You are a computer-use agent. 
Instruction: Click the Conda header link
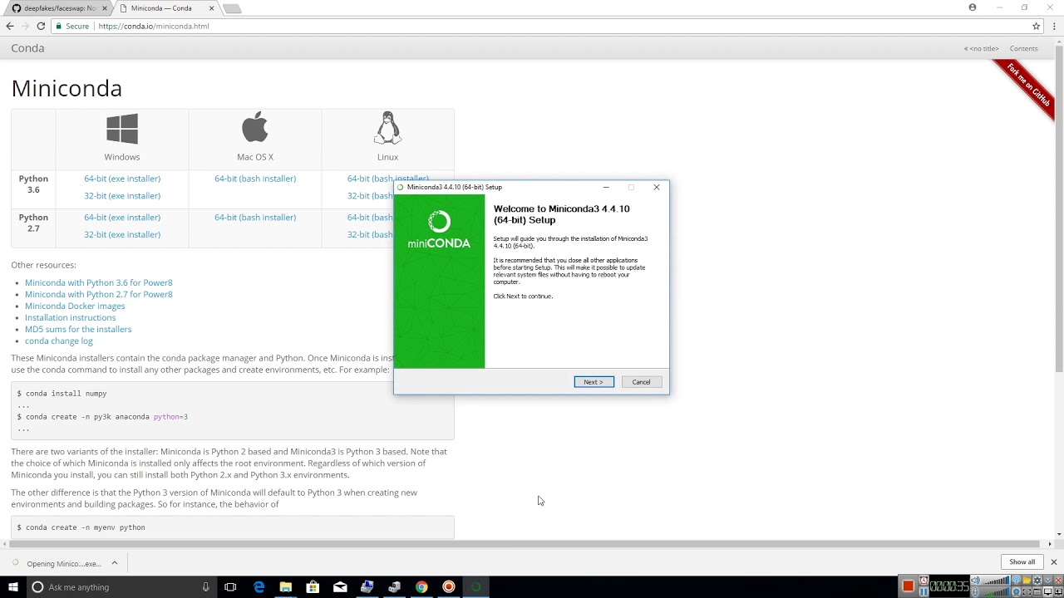pyautogui.click(x=27, y=48)
